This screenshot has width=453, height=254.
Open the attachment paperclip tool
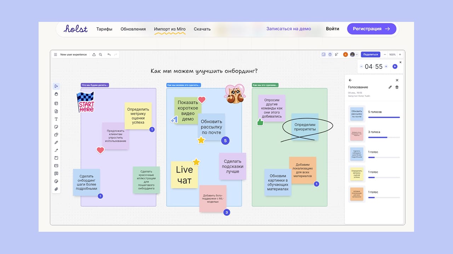point(56,189)
